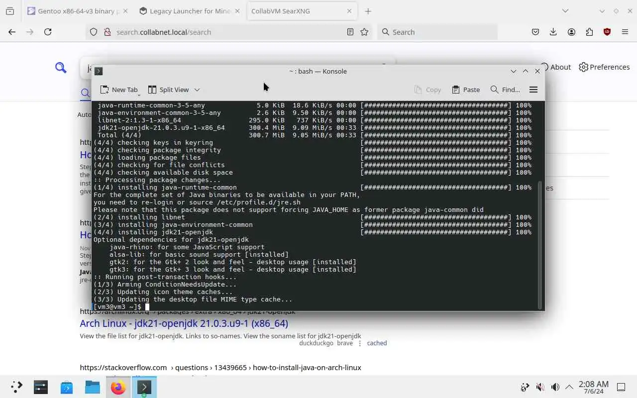
Task: Click the updates tray icon
Action: tap(525, 387)
